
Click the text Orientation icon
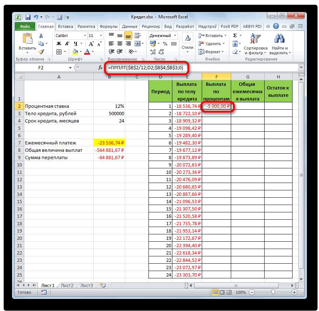[131, 52]
